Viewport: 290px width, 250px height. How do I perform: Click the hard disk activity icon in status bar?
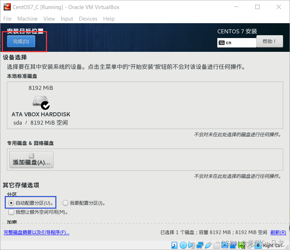coord(174,245)
